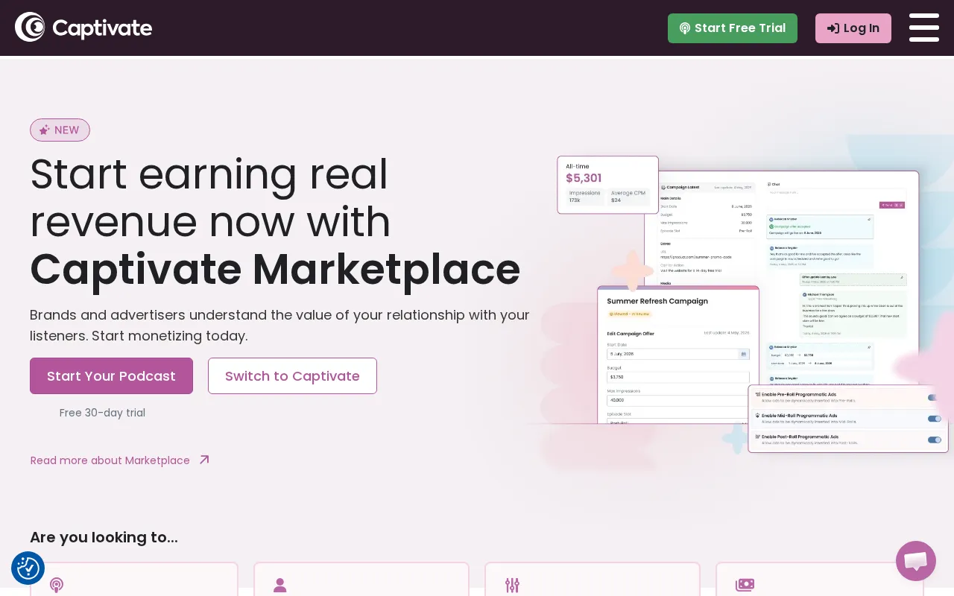Click the Captivate wordmark text
Viewport: 954px width, 596px height.
pos(102,28)
